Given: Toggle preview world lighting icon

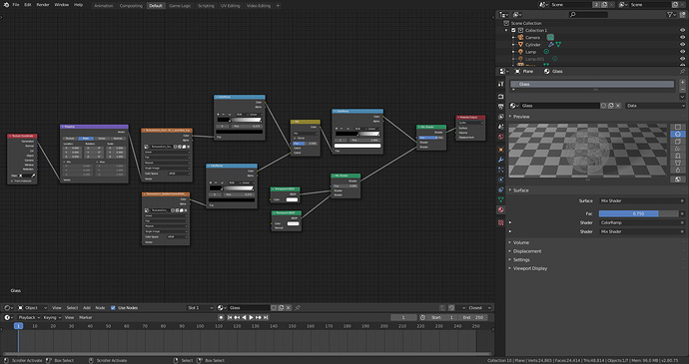Looking at the screenshot, I should [x=678, y=180].
